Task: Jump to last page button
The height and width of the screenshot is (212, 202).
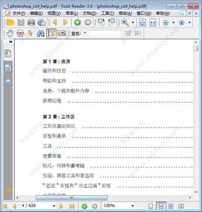Action: (72, 206)
